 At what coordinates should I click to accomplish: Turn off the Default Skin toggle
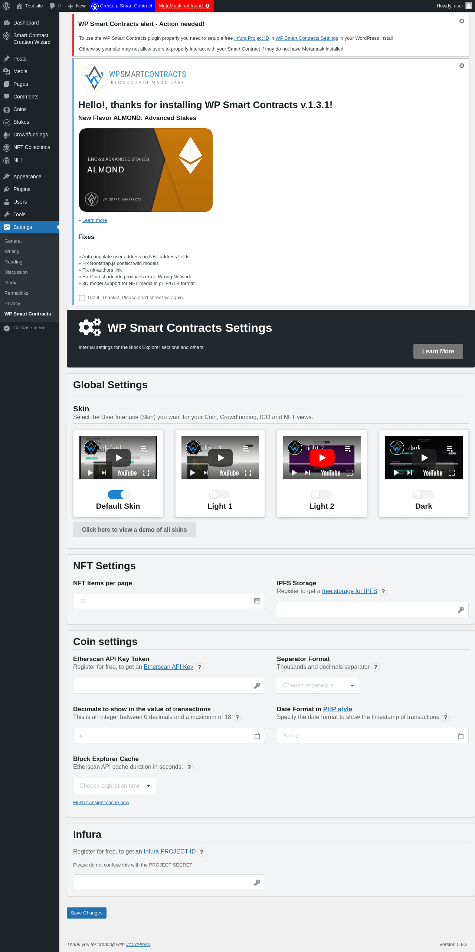click(x=118, y=495)
